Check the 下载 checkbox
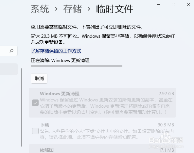Viewport: 194px width, 153px height. tap(35, 131)
